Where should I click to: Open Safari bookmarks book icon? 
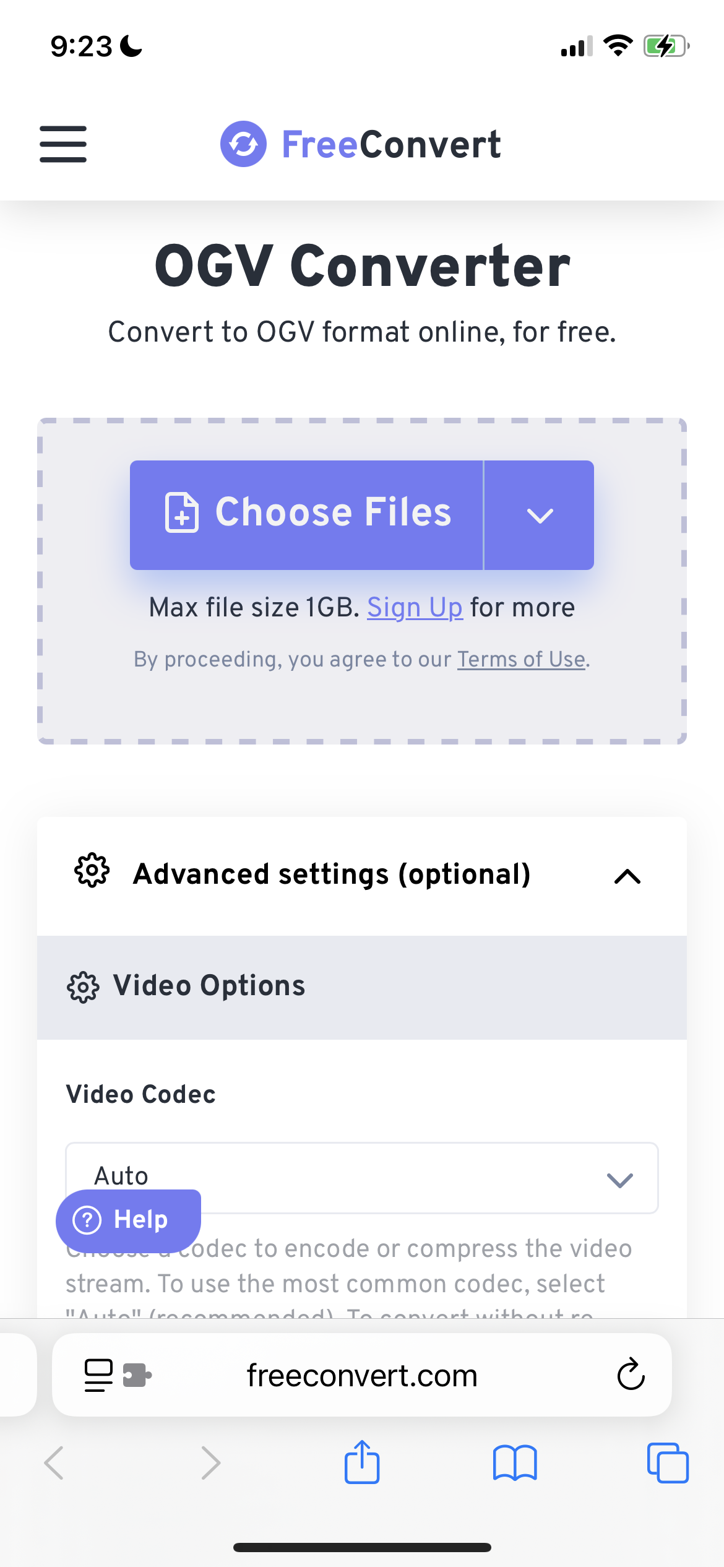pos(515,1463)
